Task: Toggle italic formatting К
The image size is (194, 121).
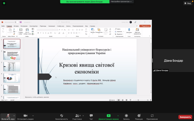Action: 41,33
